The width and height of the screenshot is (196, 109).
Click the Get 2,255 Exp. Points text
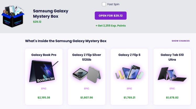click(111, 26)
